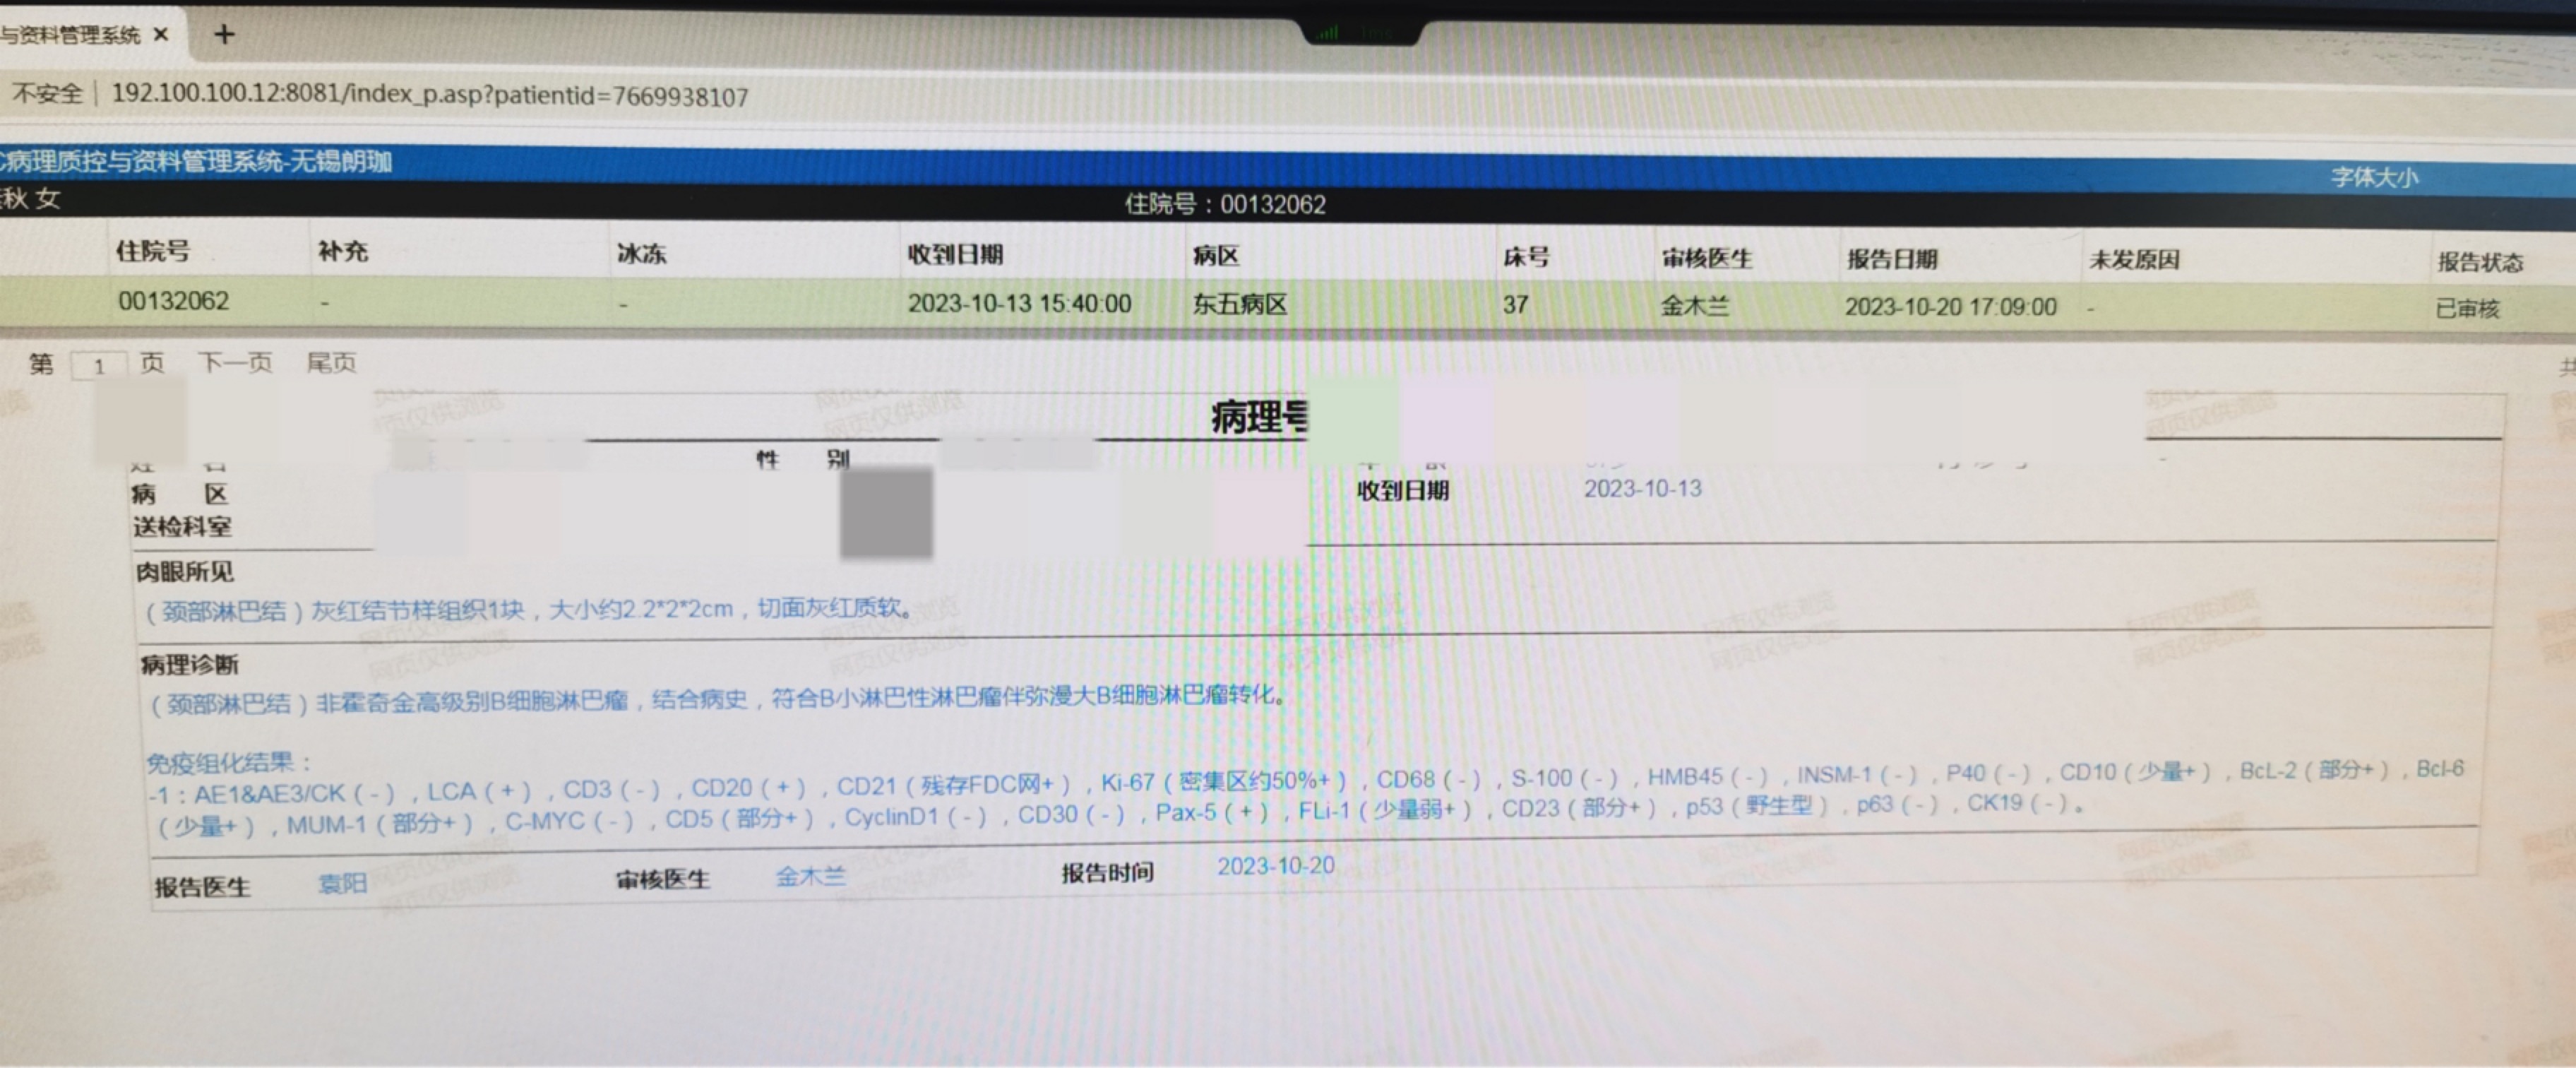Click 金木兰 beside the lower 审核医生 label
2576x1068 pixels.
(811, 876)
